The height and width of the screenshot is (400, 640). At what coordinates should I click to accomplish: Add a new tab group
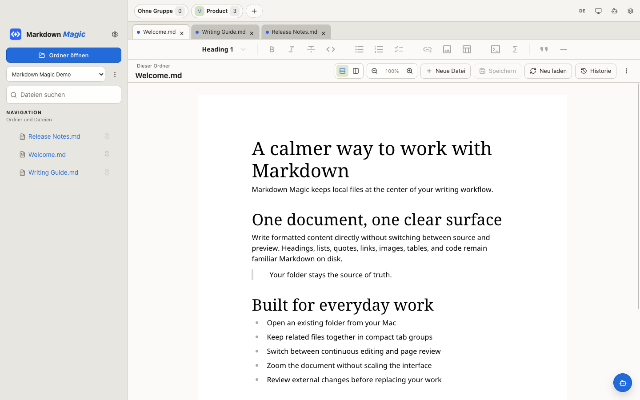click(x=254, y=11)
